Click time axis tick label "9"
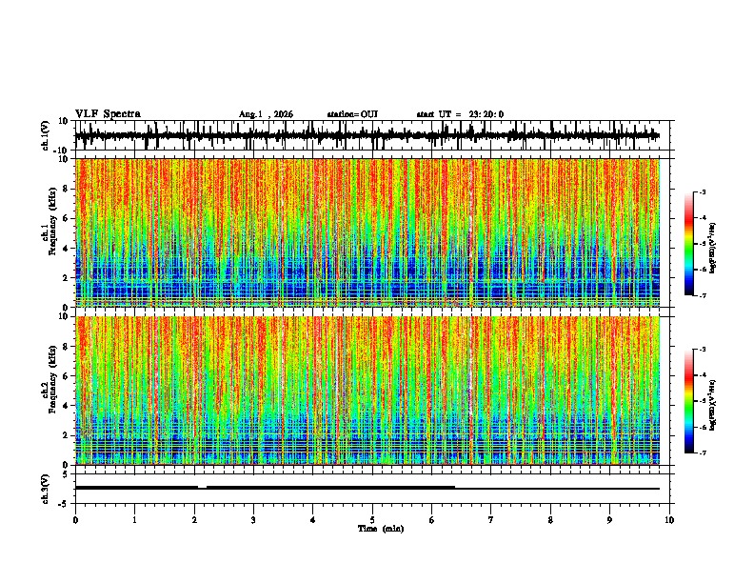This screenshot has height=583, width=754. click(x=609, y=520)
